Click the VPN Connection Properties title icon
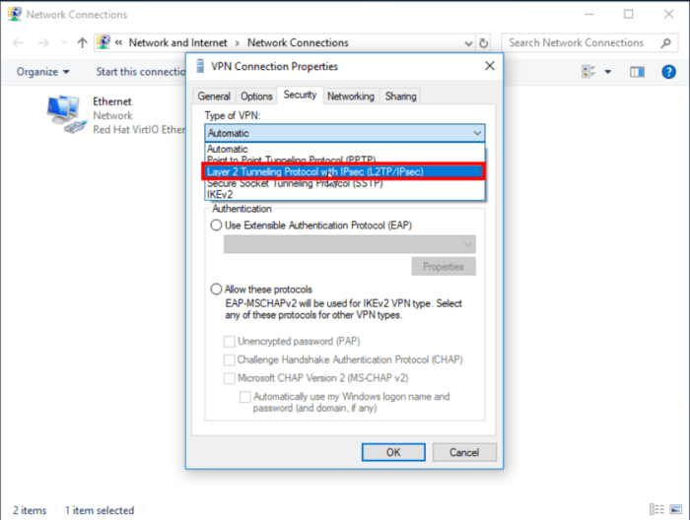 200,66
